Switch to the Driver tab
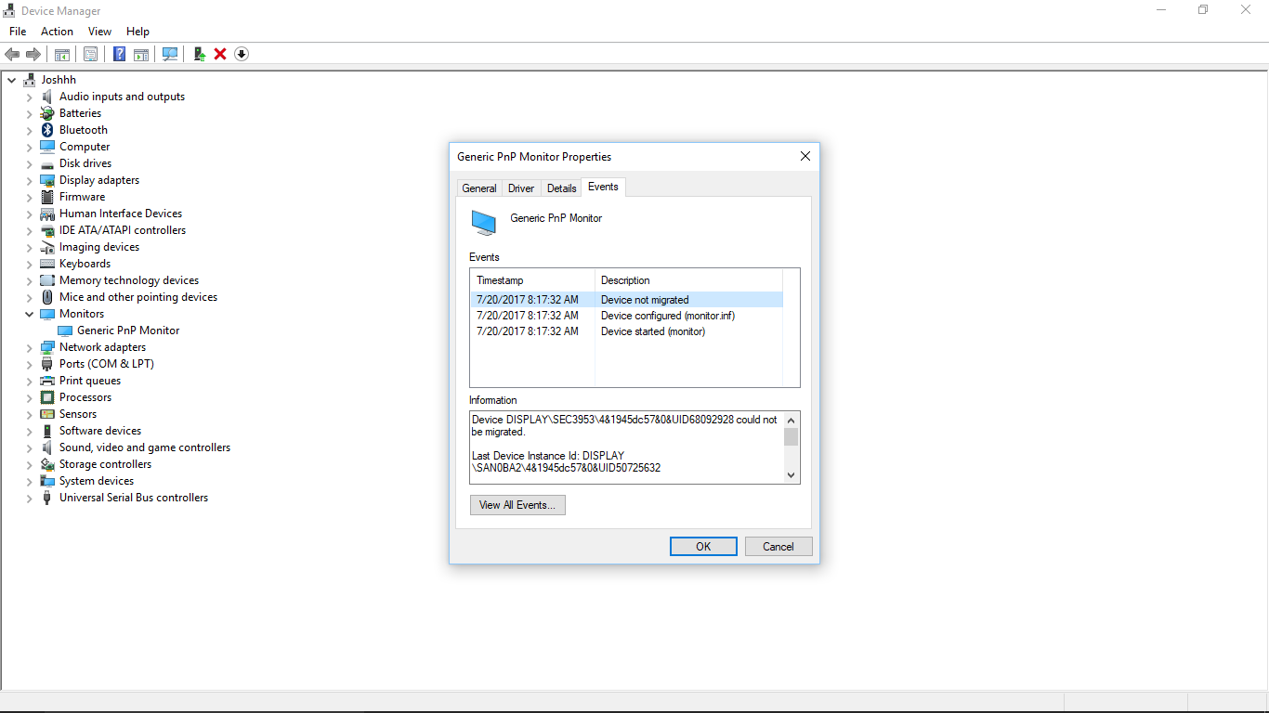1269x713 pixels. pos(520,188)
